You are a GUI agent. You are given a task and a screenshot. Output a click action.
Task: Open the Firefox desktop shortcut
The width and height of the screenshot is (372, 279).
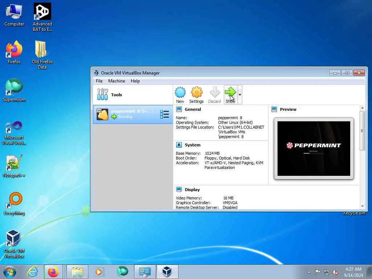[14, 52]
